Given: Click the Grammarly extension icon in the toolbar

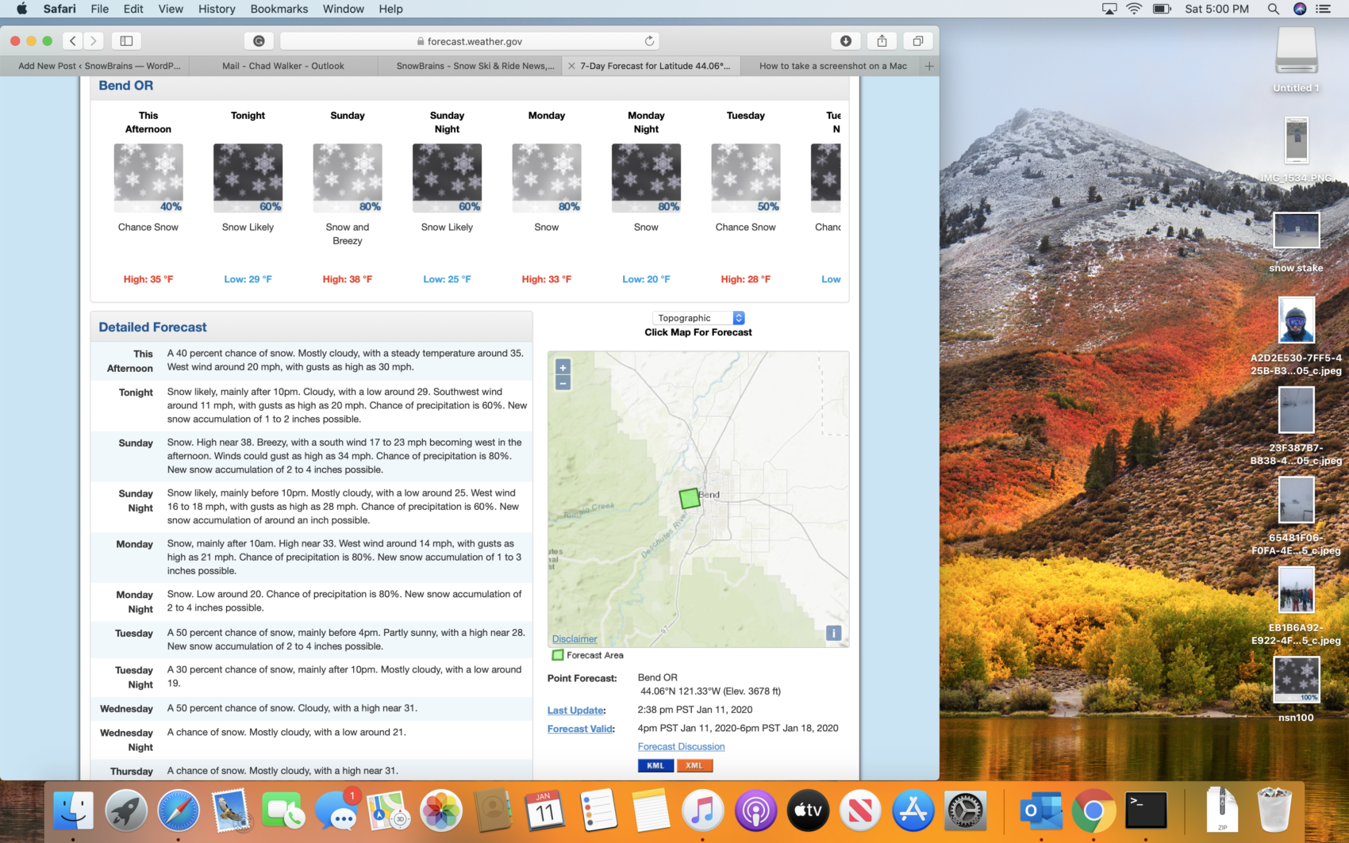Looking at the screenshot, I should (x=259, y=40).
